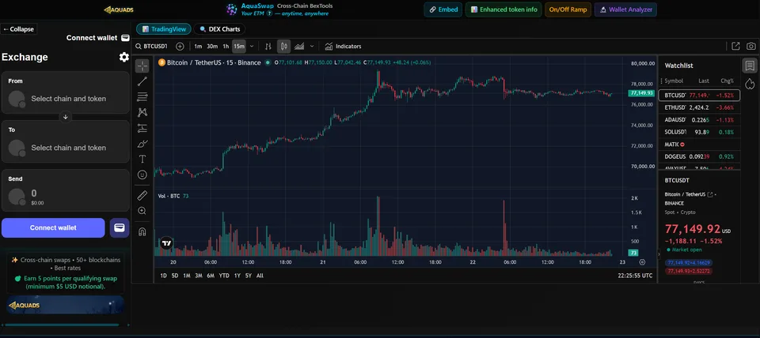Open watchlist column options dots
The height and width of the screenshot is (338, 760).
click(662, 81)
